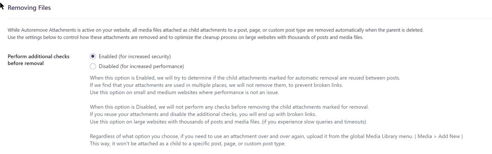
Task: Click the 'Perform additional checks before removal' setting label
Action: [x=39, y=60]
